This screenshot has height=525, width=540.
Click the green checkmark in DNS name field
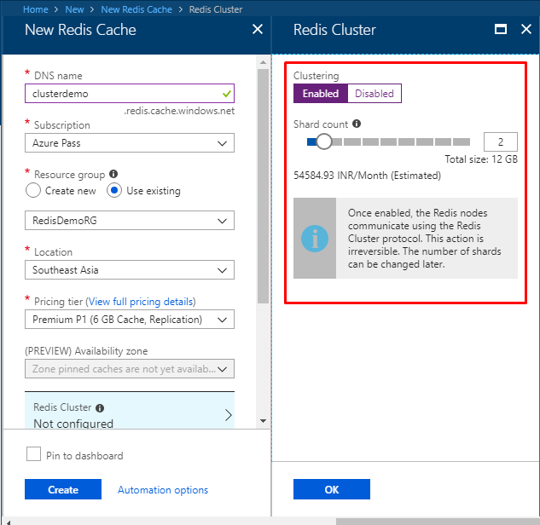[x=227, y=93]
